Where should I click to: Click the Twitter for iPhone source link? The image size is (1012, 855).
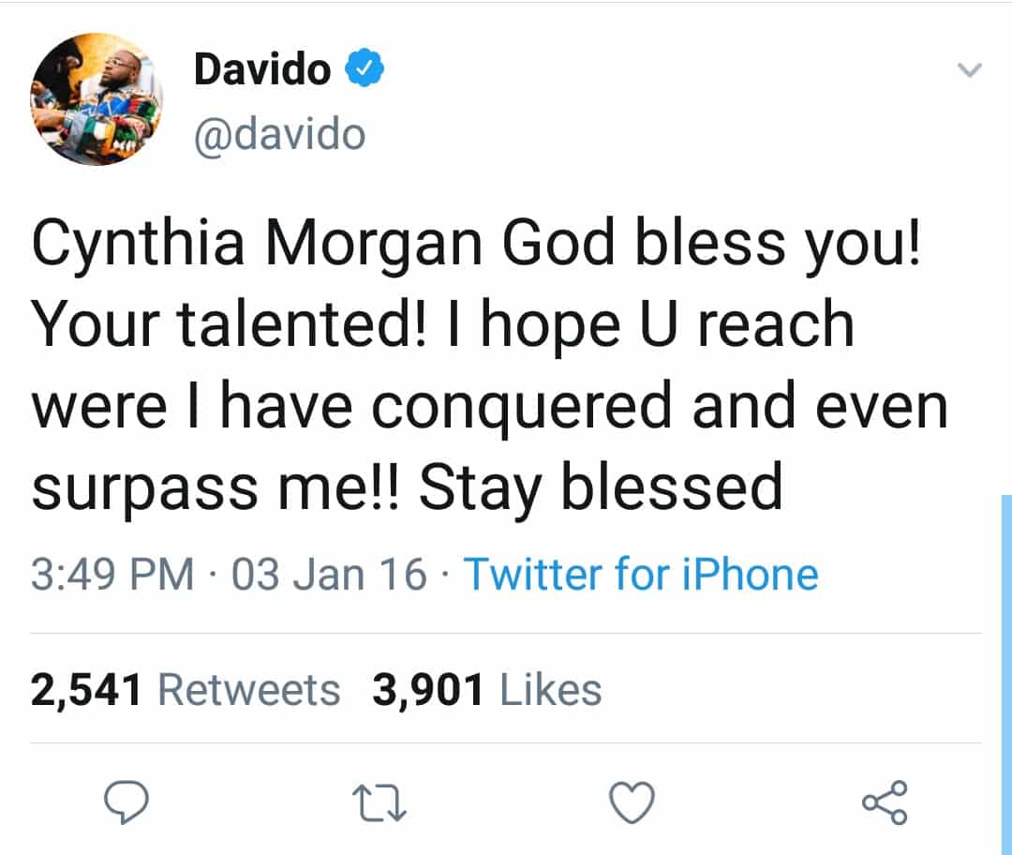click(641, 574)
